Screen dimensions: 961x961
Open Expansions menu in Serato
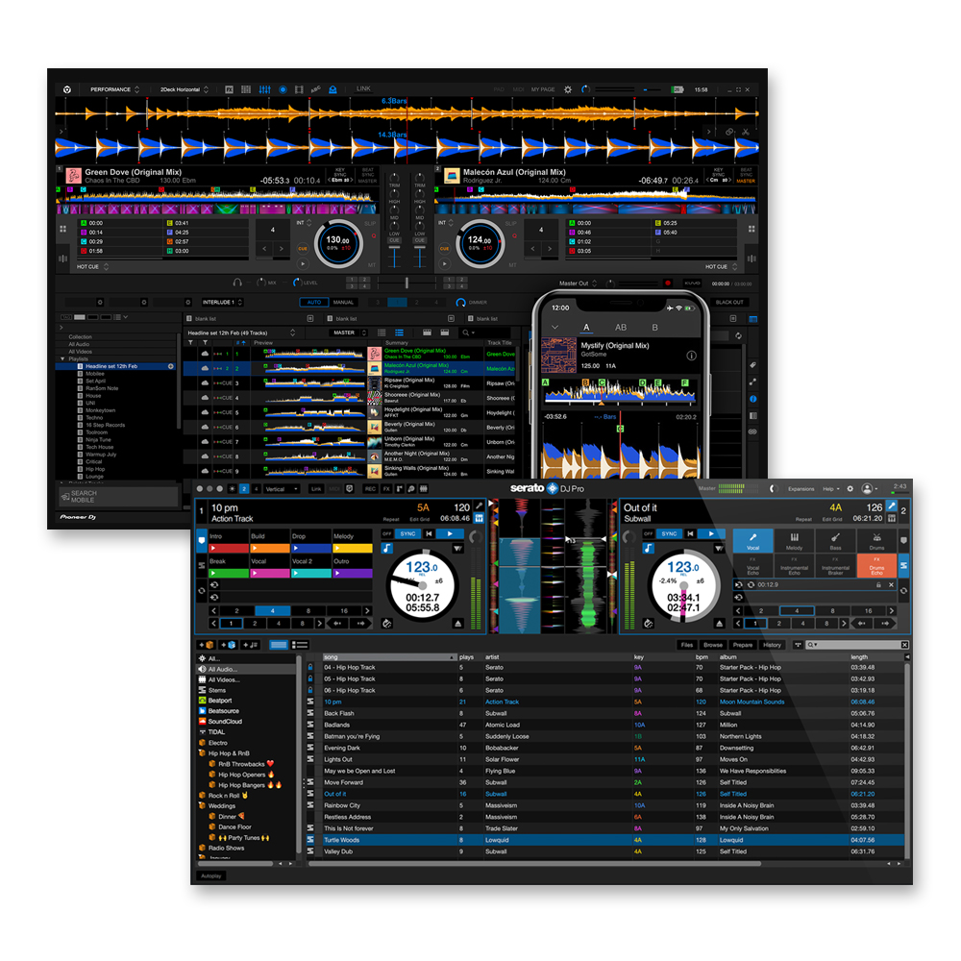pos(801,489)
